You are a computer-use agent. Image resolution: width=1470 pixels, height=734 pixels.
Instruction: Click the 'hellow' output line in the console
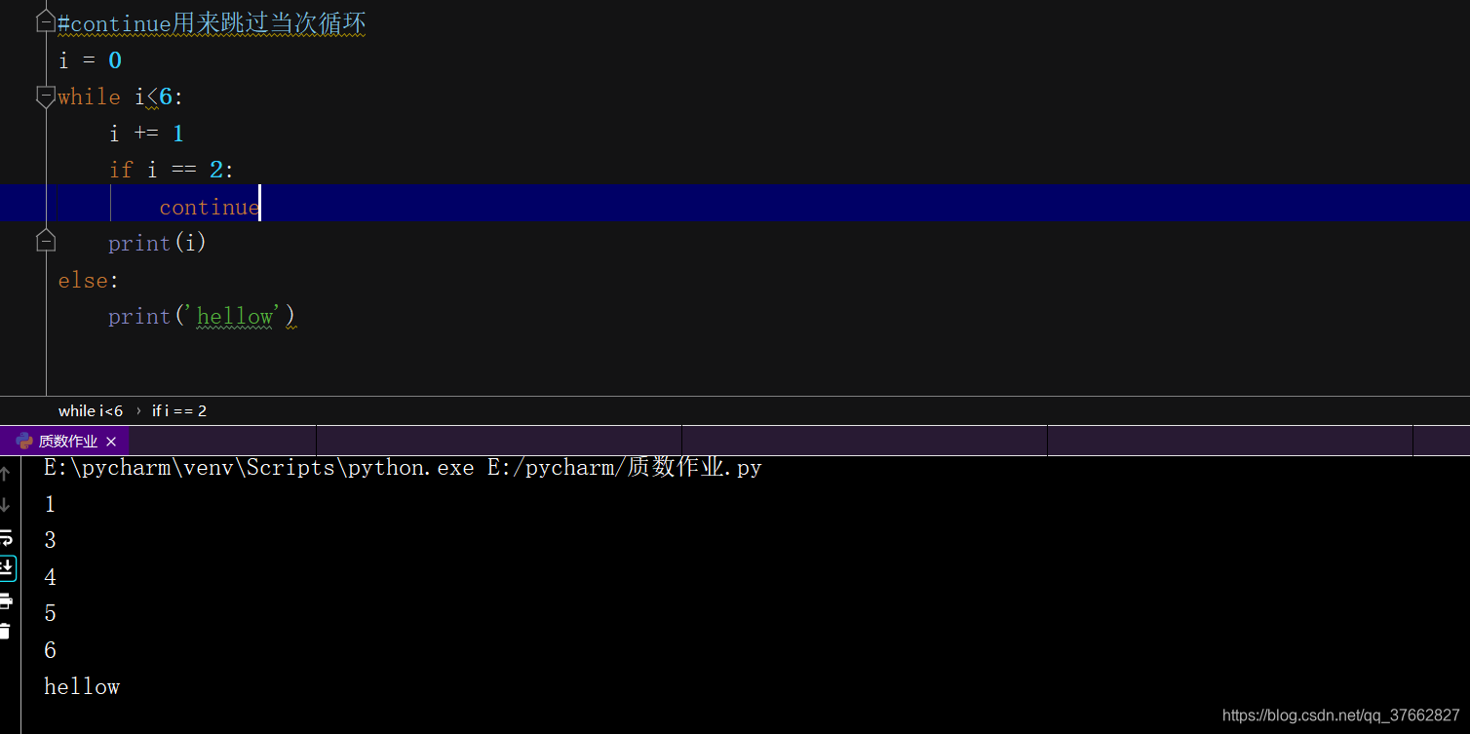[x=82, y=686]
